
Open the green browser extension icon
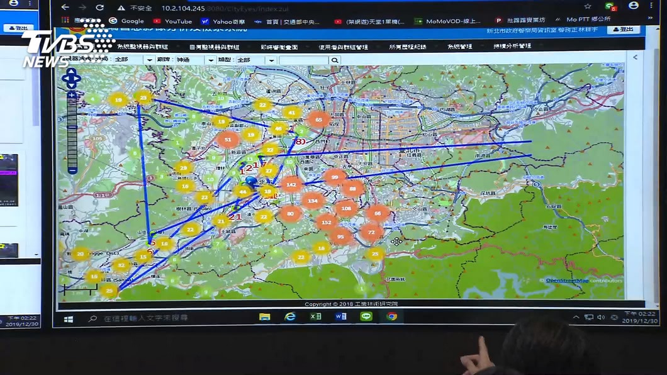point(610,6)
